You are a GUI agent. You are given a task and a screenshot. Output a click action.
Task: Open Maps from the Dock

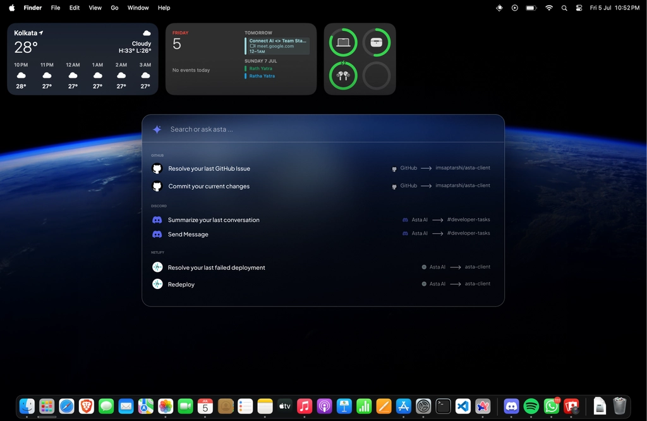coord(146,406)
